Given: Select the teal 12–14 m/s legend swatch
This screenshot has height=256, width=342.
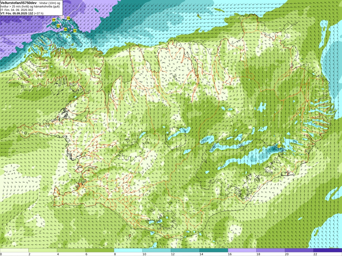Looking at the screenshot, I should click(185, 250).
